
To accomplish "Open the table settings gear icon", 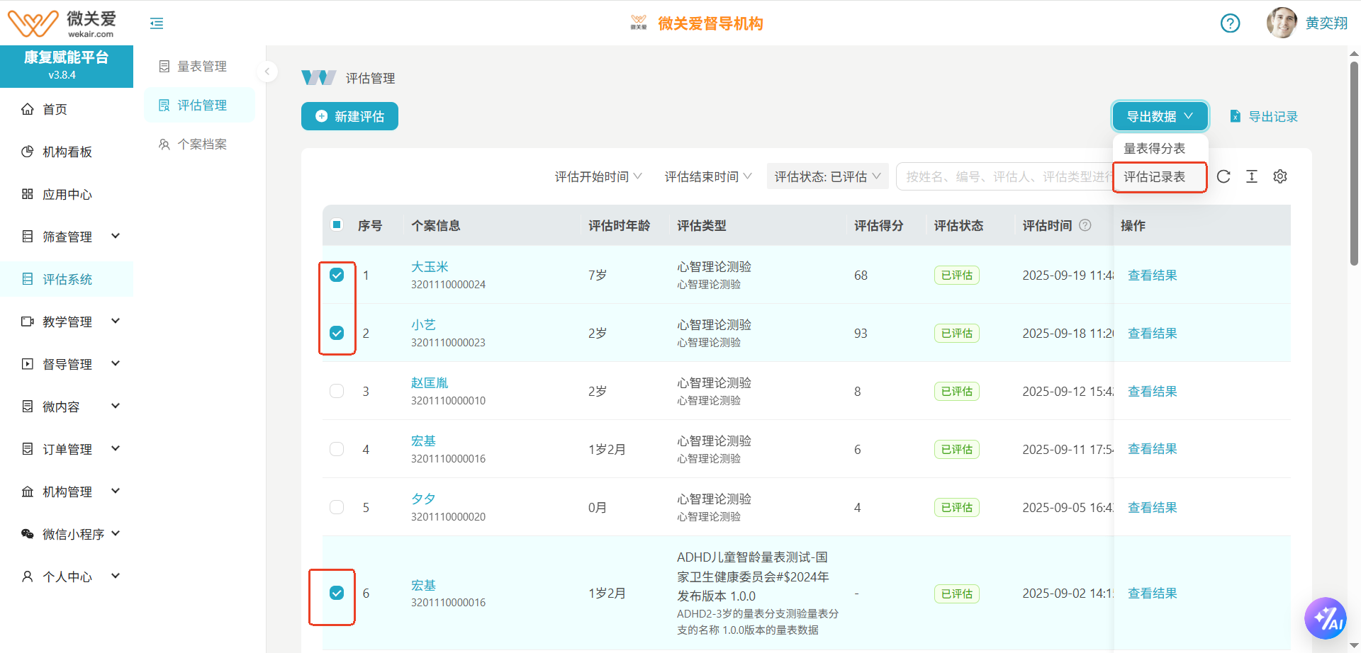I will (x=1279, y=176).
